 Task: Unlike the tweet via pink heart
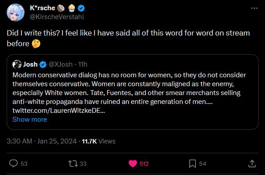(133, 163)
